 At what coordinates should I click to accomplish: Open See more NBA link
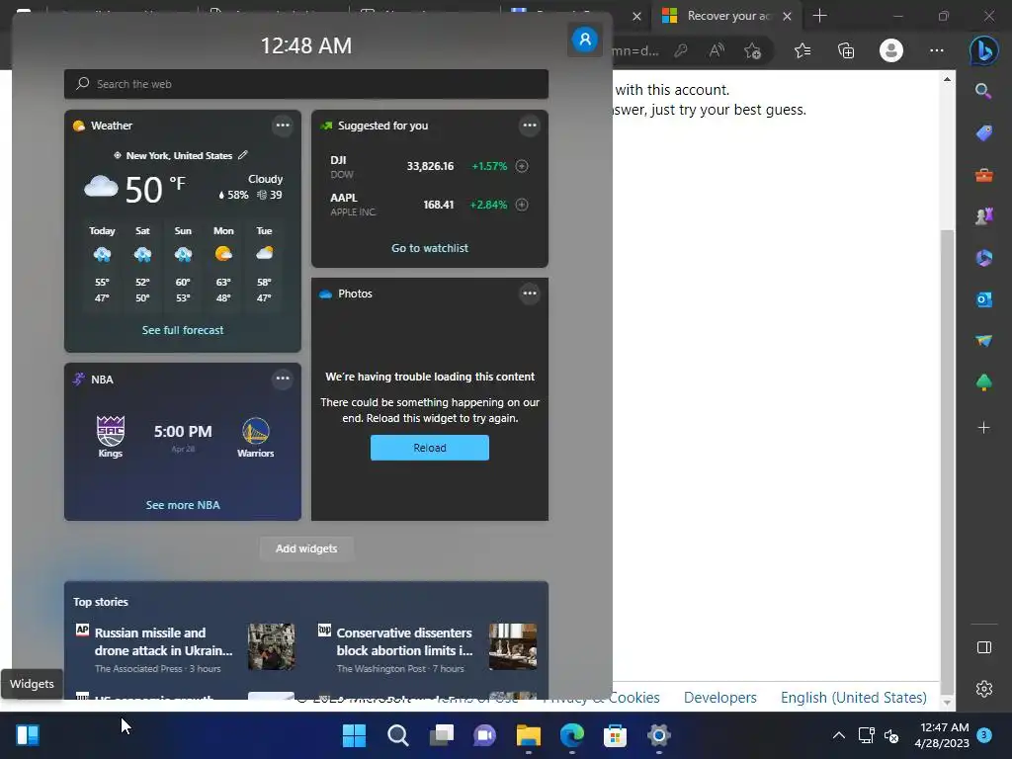pyautogui.click(x=183, y=505)
